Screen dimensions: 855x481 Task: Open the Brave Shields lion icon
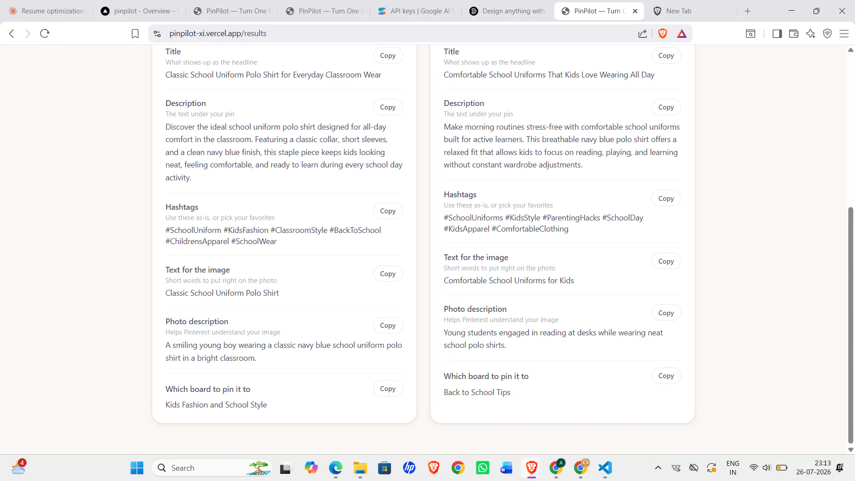[663, 33]
